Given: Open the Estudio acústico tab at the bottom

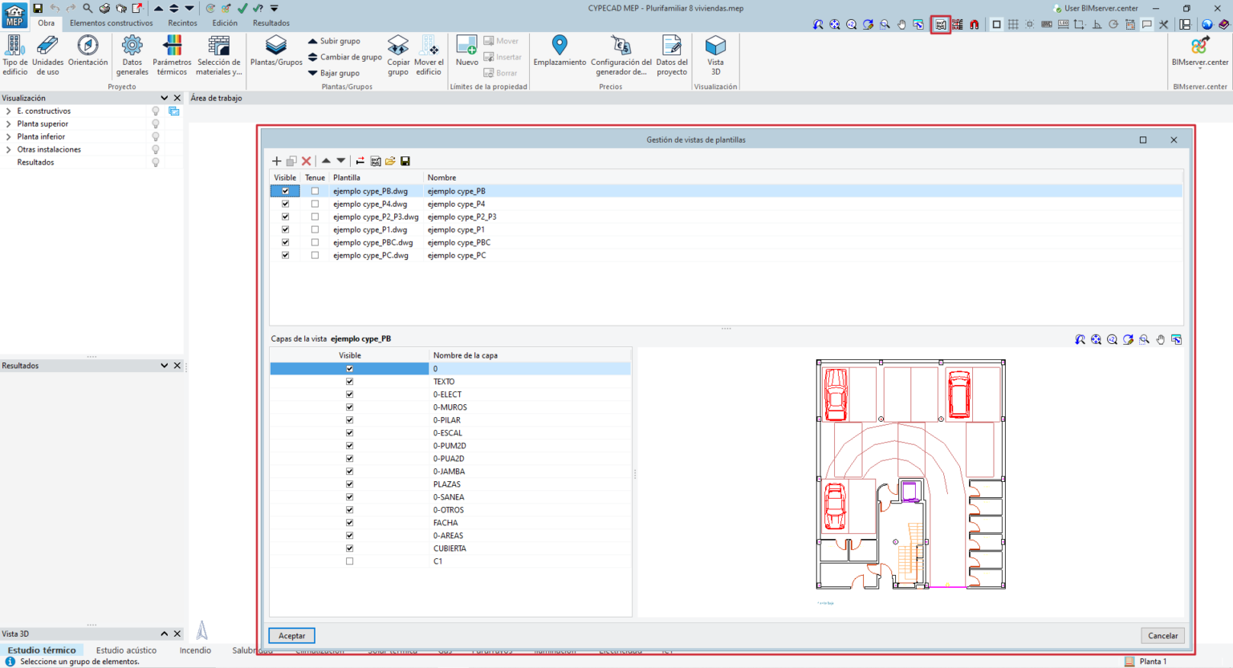Looking at the screenshot, I should [x=126, y=650].
